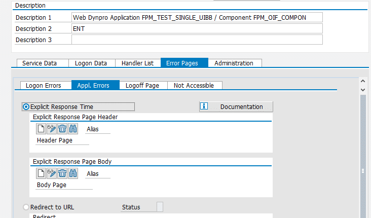Click the Status input box
The width and height of the screenshot is (371, 218).
click(160, 207)
